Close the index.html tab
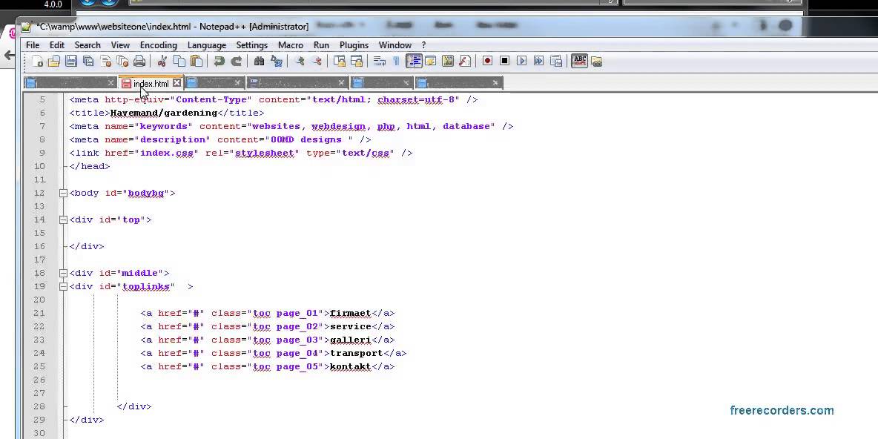Image resolution: width=878 pixels, height=439 pixels. [x=176, y=83]
